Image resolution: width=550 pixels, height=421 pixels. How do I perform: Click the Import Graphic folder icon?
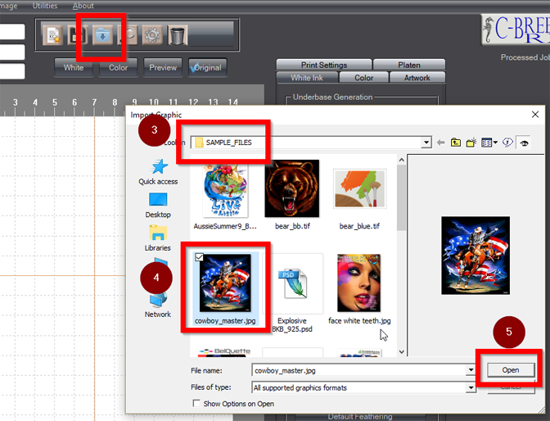click(x=103, y=35)
